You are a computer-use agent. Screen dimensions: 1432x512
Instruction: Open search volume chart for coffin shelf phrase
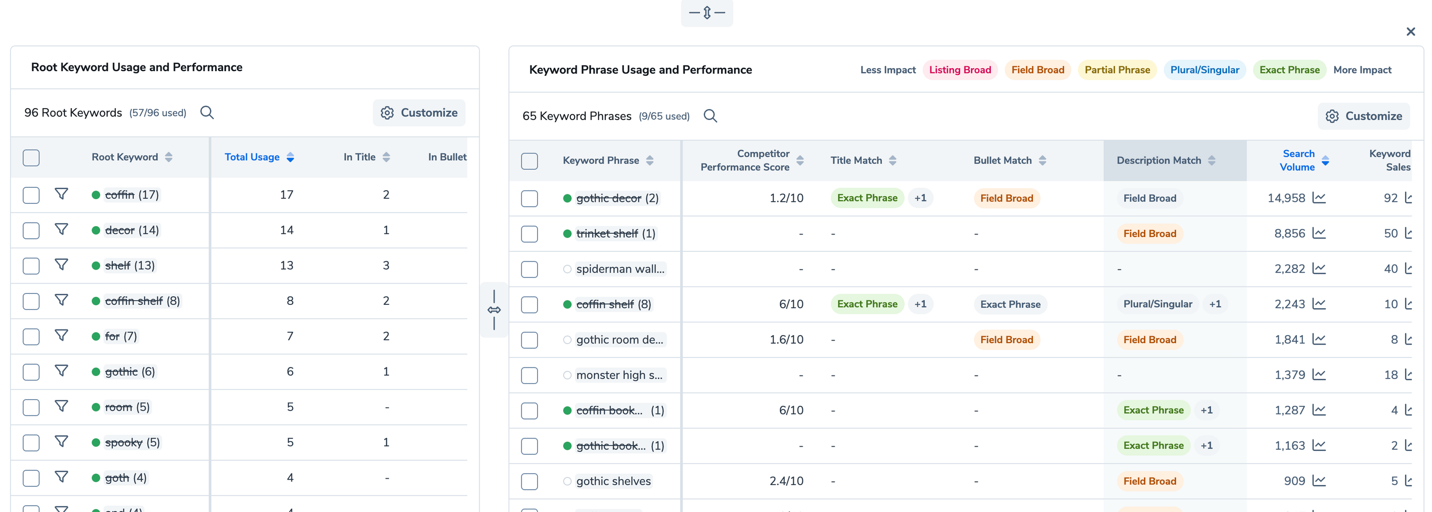[x=1319, y=304]
